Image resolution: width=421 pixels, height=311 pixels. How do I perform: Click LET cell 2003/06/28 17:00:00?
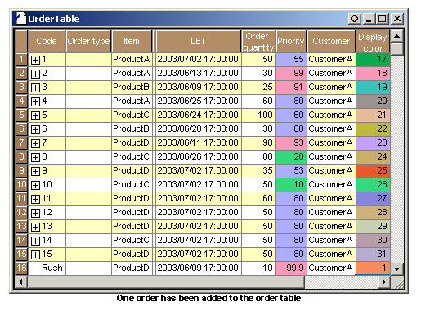point(198,128)
